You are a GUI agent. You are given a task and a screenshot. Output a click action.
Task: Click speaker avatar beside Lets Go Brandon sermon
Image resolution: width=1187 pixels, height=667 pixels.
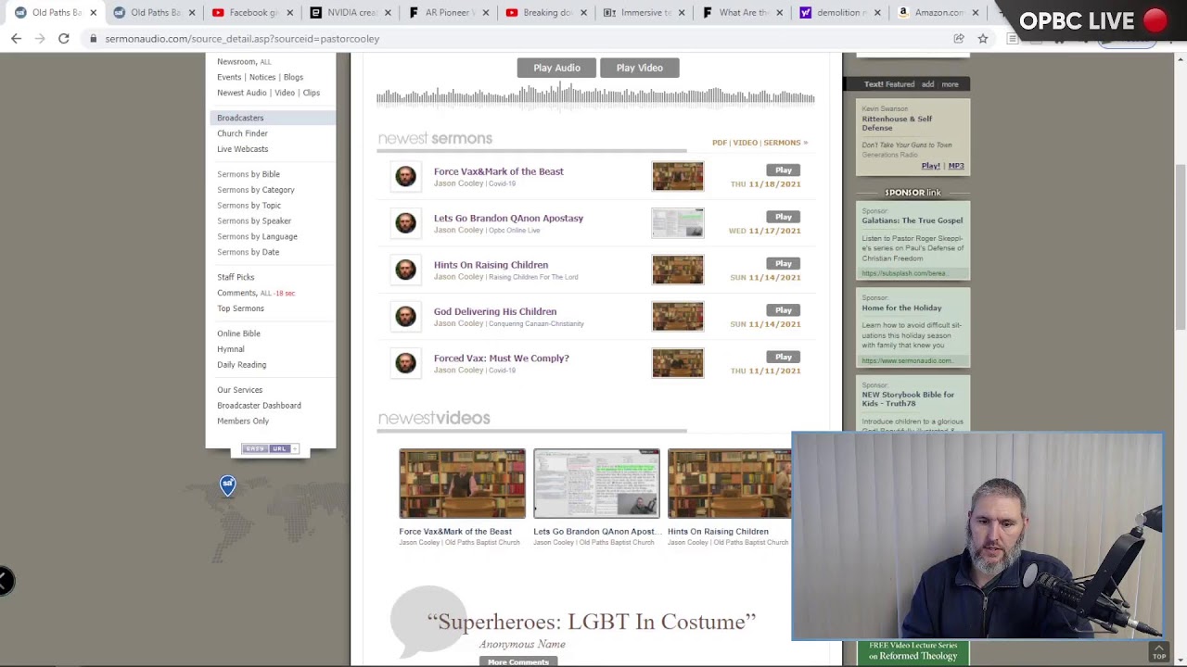(405, 222)
